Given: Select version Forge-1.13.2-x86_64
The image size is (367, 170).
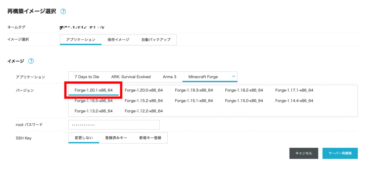Looking at the screenshot, I should coord(94,111).
